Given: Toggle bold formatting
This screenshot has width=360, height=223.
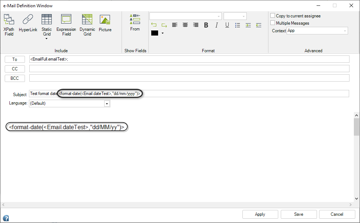Looking at the screenshot, I should coord(206,25).
